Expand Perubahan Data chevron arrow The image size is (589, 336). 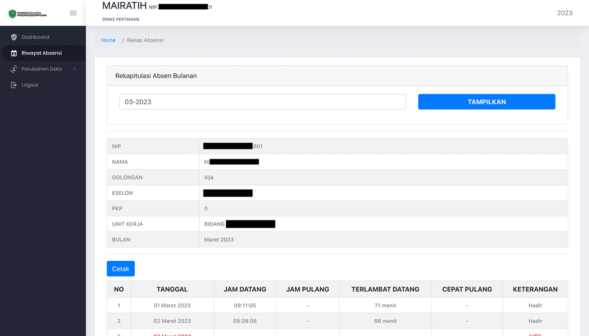(74, 69)
